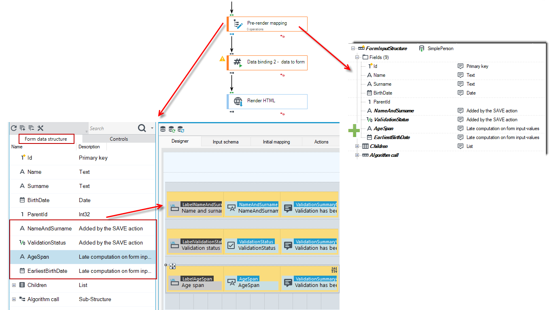Open the search options dropdown arrow
554x310 pixels.
coord(152,128)
